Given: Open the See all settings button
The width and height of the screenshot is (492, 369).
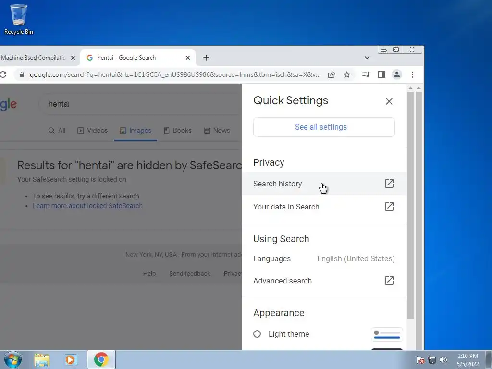Looking at the screenshot, I should tap(324, 127).
